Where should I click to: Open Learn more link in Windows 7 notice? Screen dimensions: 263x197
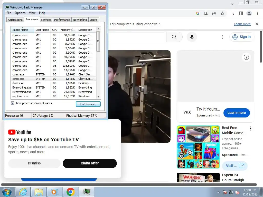pyautogui.click(x=242, y=24)
